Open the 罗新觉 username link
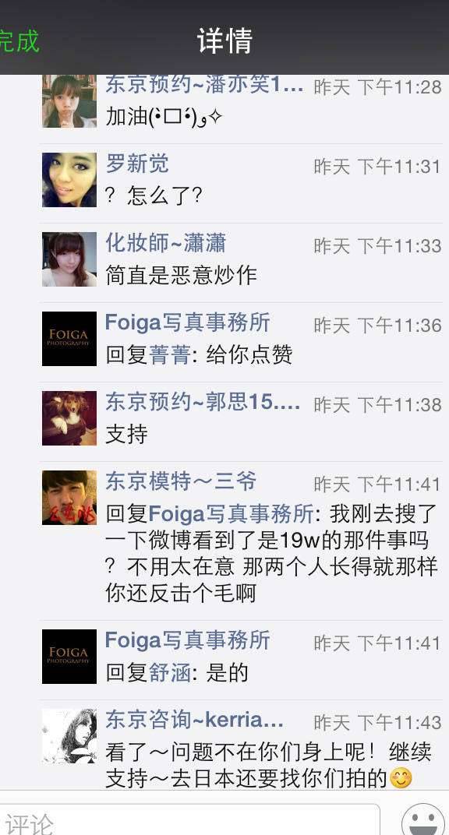449x835 pixels. tap(137, 164)
